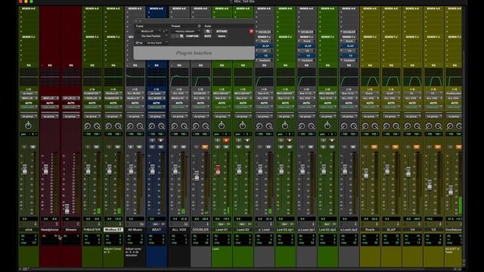This screenshot has width=484, height=272.
Task: Open the SLAP send on a.Lead track
Action: (x=265, y=46)
